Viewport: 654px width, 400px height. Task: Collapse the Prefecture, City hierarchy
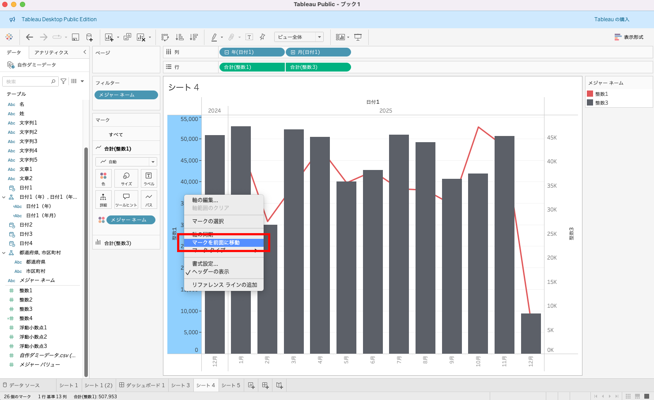click(4, 253)
